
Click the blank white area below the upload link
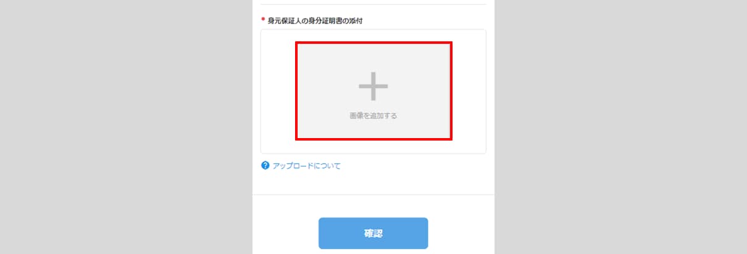point(373,182)
